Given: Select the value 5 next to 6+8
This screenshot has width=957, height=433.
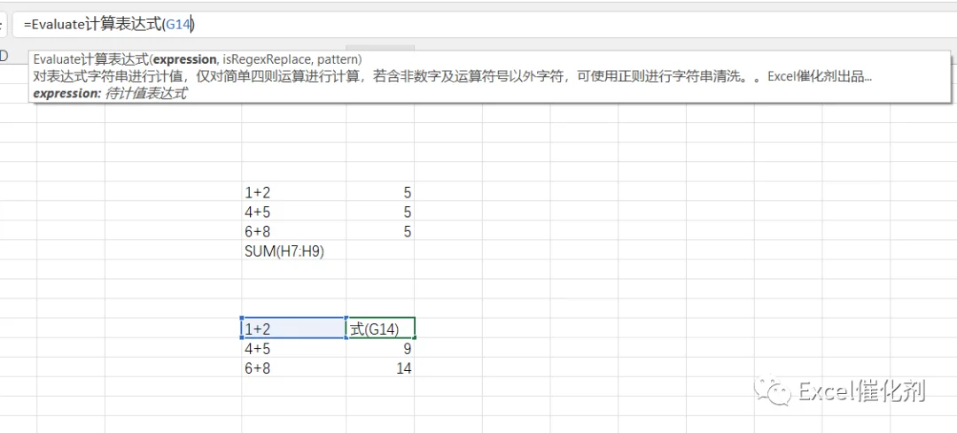Looking at the screenshot, I should pos(380,232).
